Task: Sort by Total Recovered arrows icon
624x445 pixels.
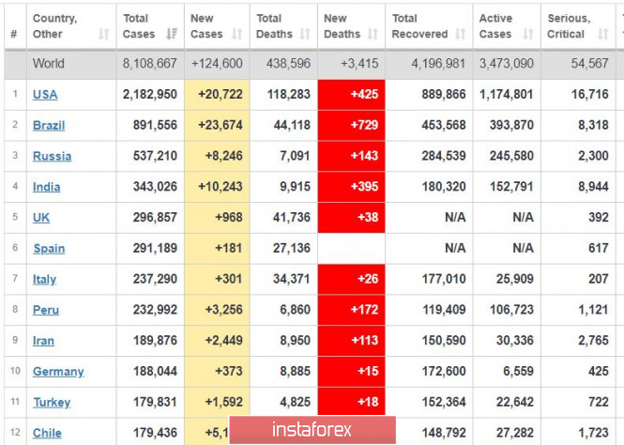Action: [x=461, y=34]
